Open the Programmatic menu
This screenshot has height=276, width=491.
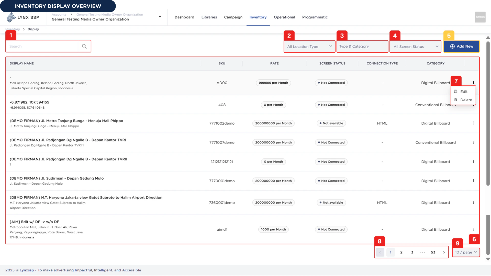pos(315,17)
